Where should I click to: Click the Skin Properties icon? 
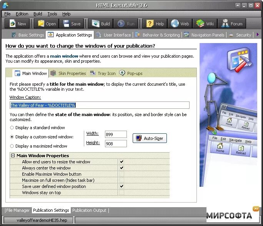coord(53,73)
